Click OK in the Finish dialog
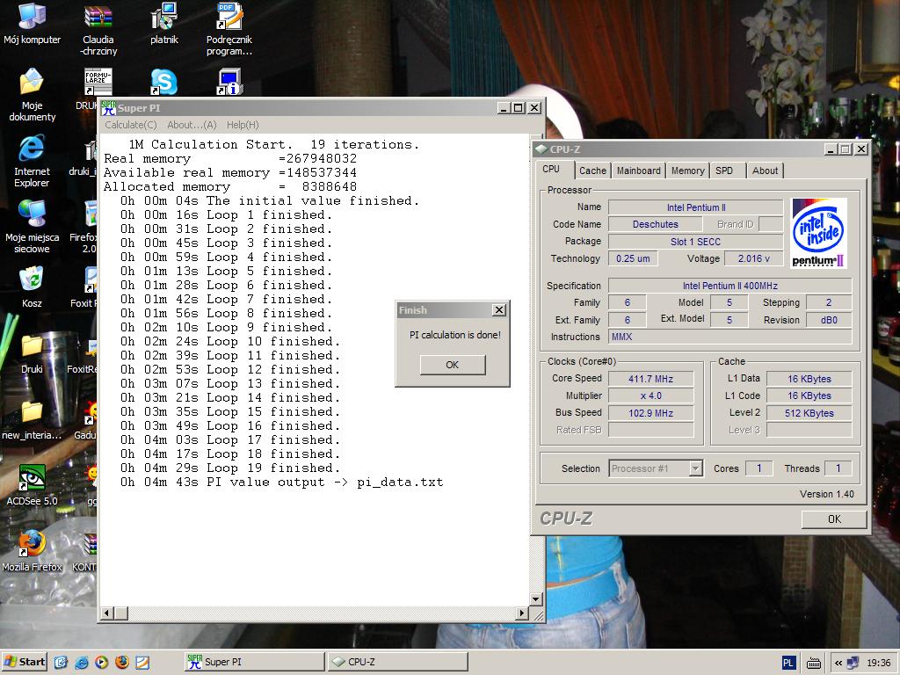Screen dimensions: 900x675 click(453, 365)
